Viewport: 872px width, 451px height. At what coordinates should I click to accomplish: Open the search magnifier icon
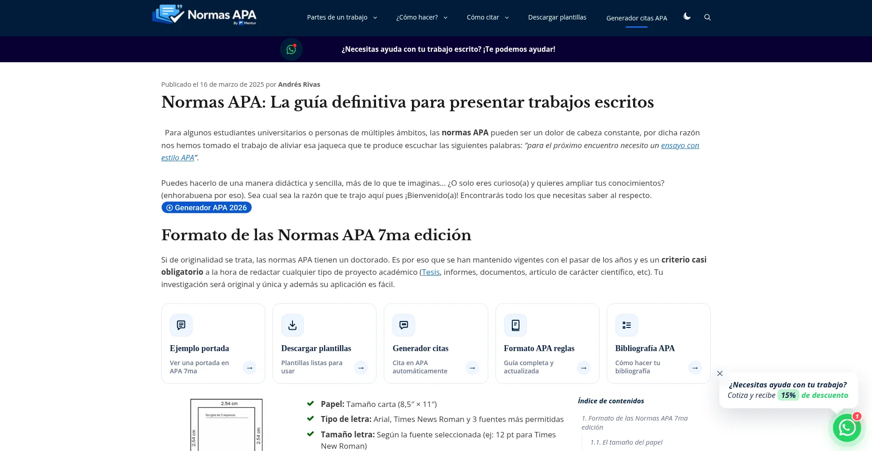(707, 17)
